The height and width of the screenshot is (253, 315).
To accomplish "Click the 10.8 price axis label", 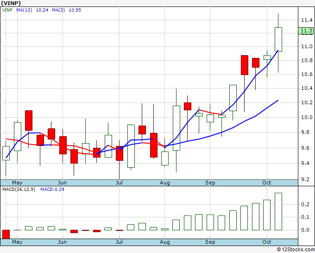I will 307,60.
